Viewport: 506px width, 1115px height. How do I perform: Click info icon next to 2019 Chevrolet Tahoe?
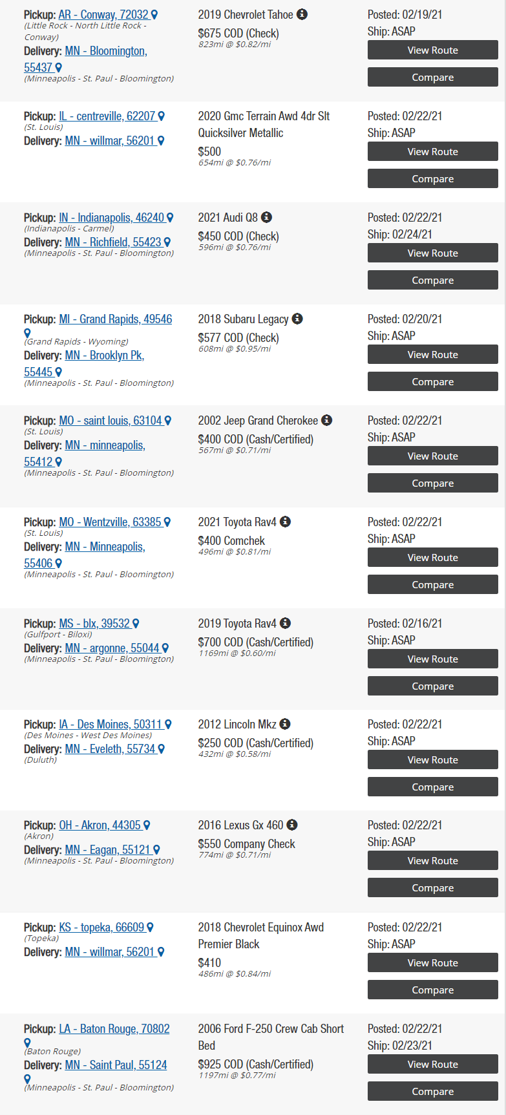point(302,14)
